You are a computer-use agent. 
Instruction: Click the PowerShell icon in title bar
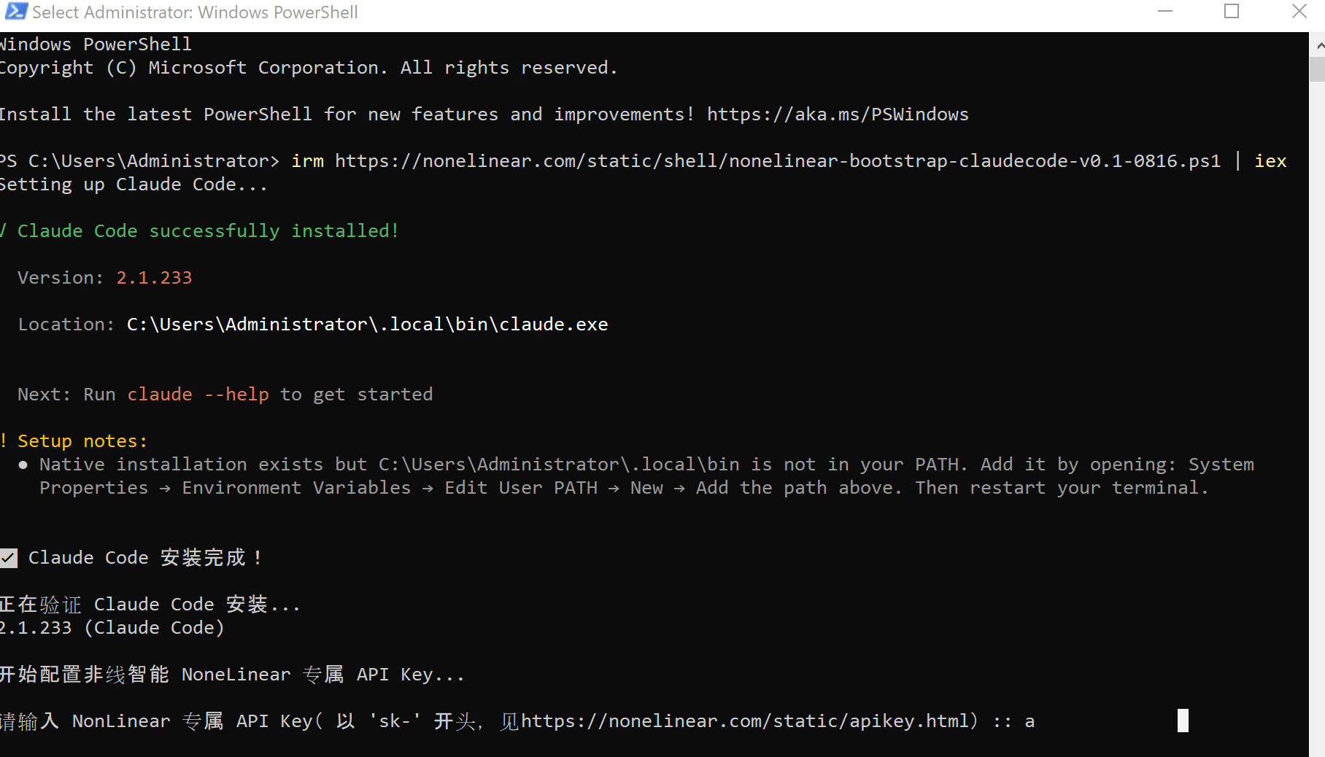(16, 12)
